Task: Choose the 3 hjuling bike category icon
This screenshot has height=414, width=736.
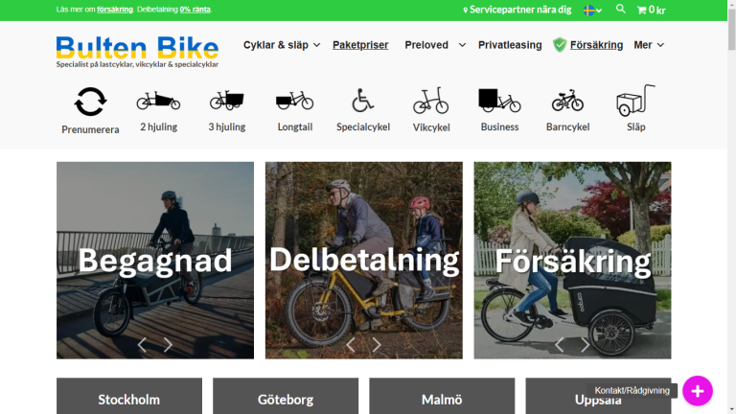Action: point(227,100)
